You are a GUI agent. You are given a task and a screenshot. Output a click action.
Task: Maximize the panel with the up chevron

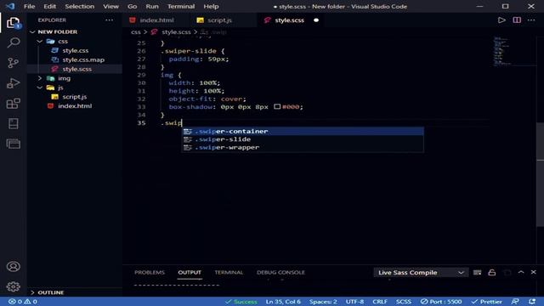click(521, 272)
